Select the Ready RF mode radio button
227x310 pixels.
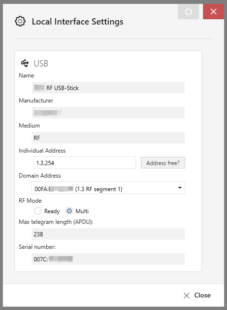[38, 211]
